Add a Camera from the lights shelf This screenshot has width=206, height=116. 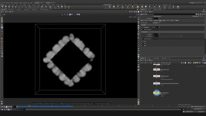106,7
